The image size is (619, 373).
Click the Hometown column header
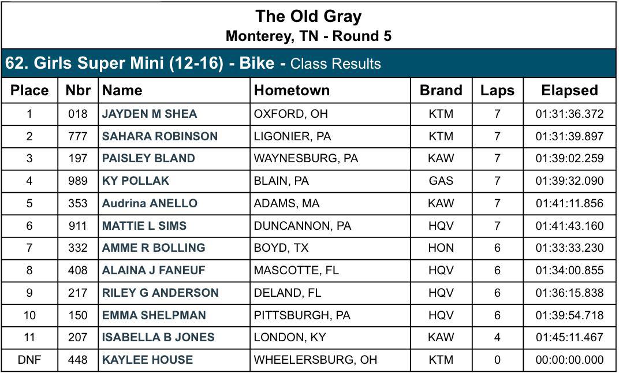tap(292, 91)
